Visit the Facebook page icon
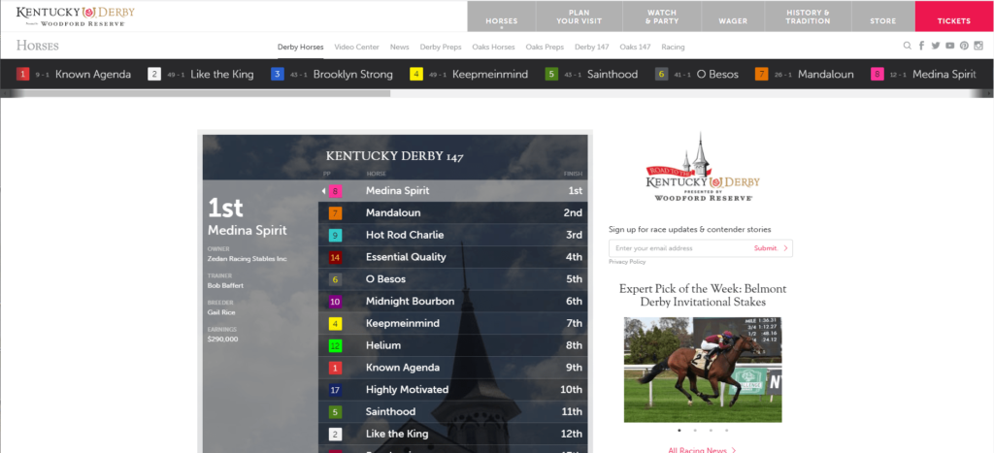The height and width of the screenshot is (453, 994). (x=921, y=46)
